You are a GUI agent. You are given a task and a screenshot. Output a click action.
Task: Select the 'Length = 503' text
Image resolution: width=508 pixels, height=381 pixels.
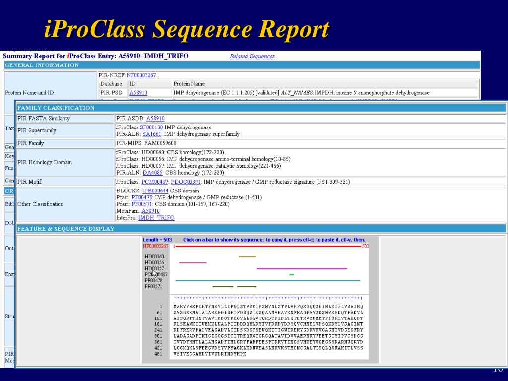(157, 240)
